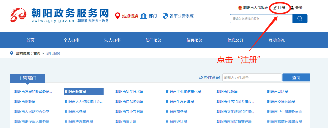328x128 pixels.
Task: Open the 便民服务 navigation item
Action: [x=195, y=40]
